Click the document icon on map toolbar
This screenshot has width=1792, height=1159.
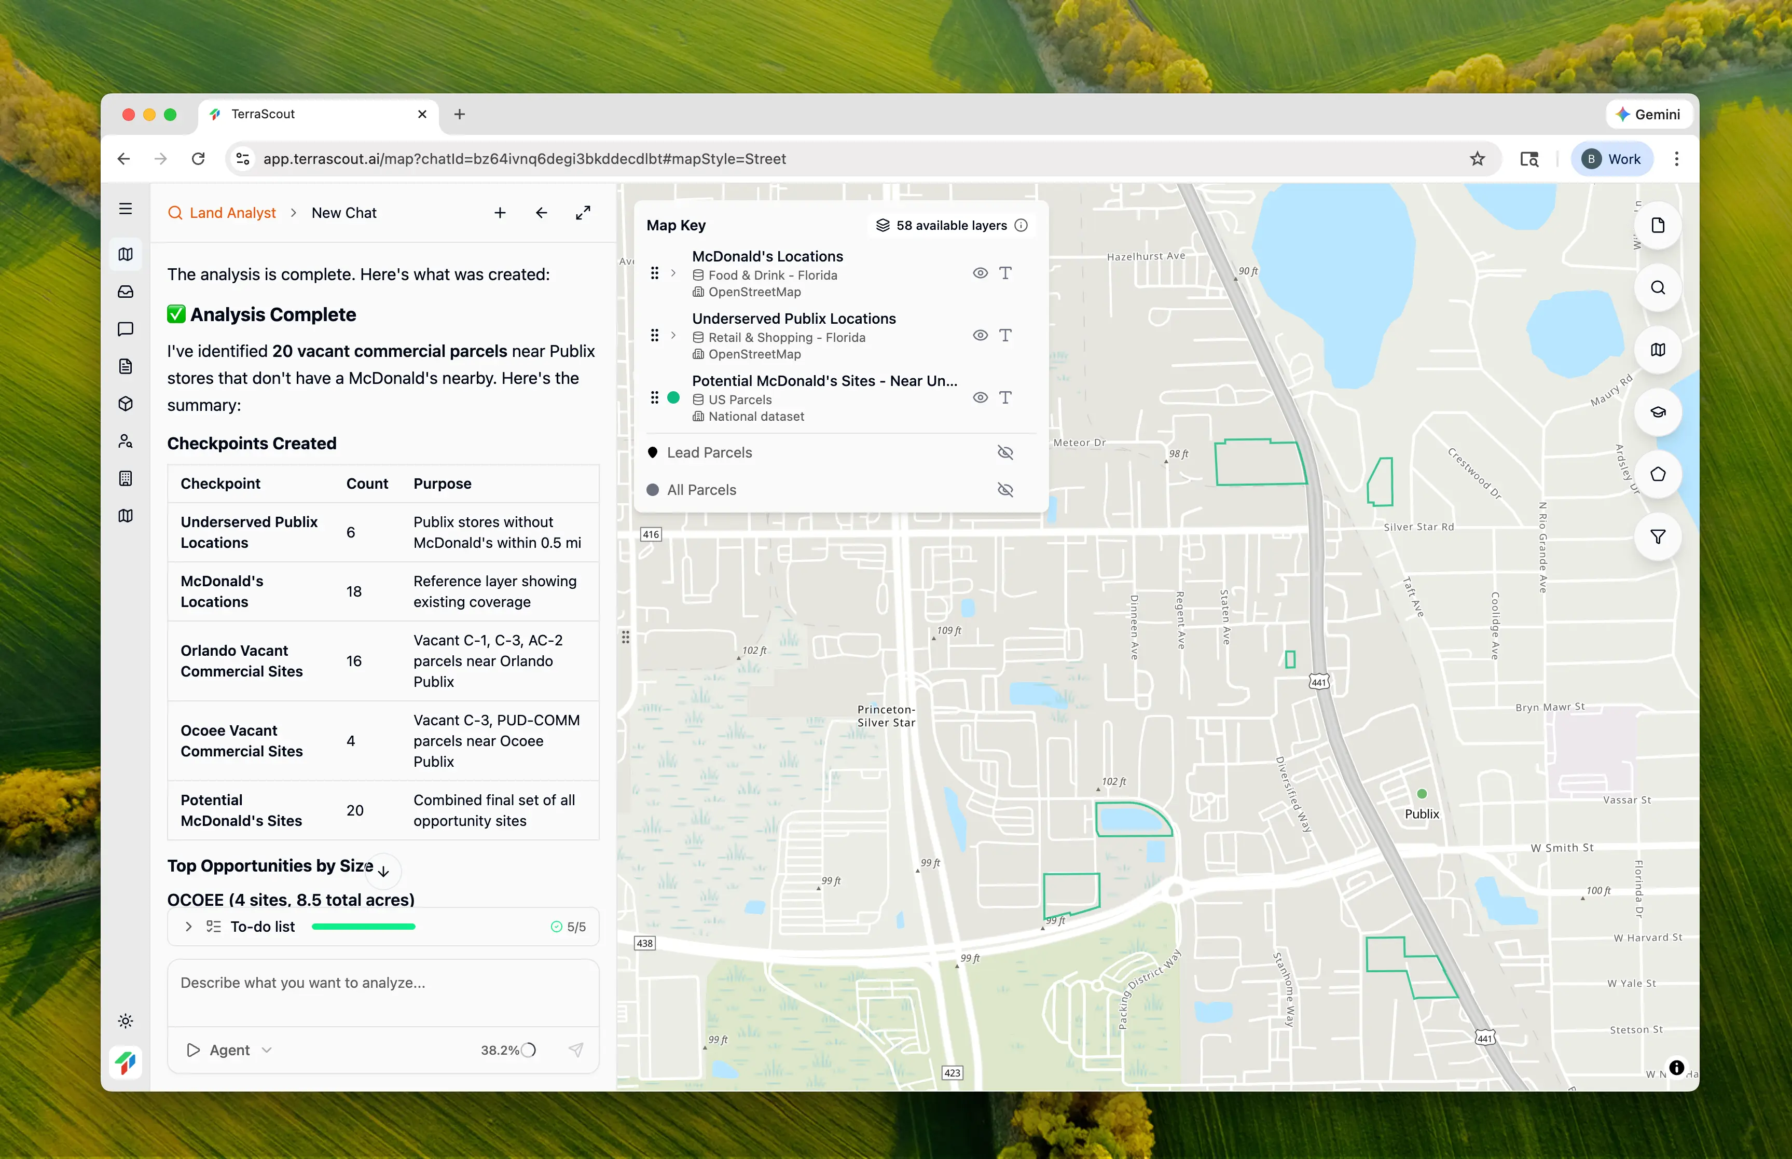click(x=1657, y=225)
